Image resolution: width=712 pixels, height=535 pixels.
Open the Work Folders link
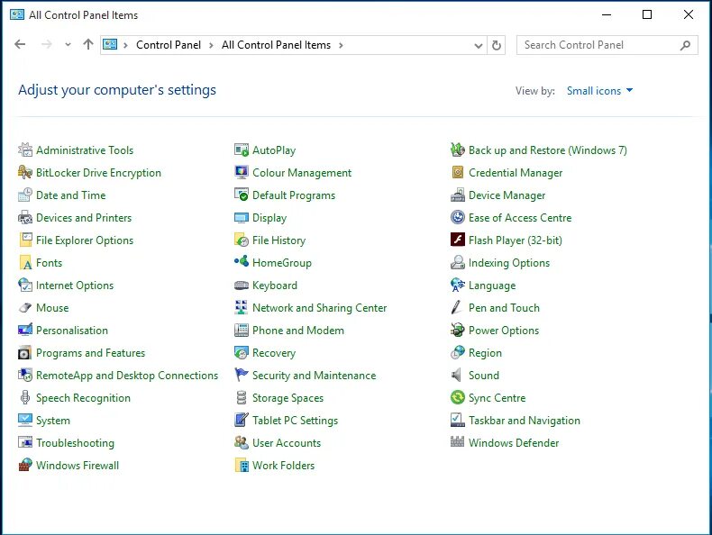tap(283, 465)
